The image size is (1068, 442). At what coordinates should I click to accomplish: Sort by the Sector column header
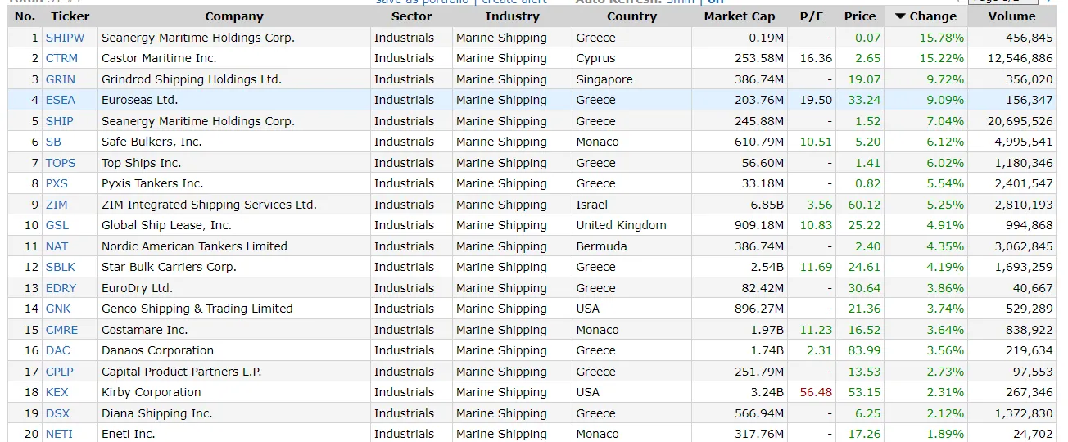412,16
